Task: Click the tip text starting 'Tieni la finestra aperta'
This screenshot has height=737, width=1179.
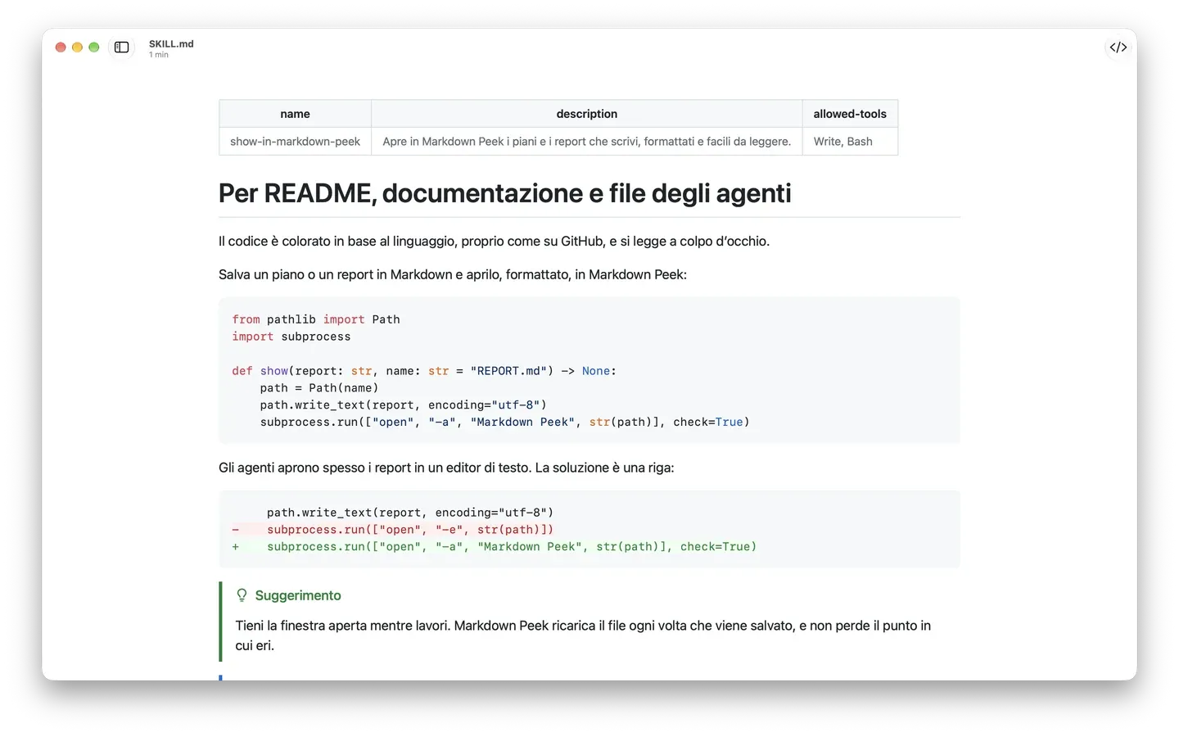Action: pyautogui.click(x=583, y=635)
